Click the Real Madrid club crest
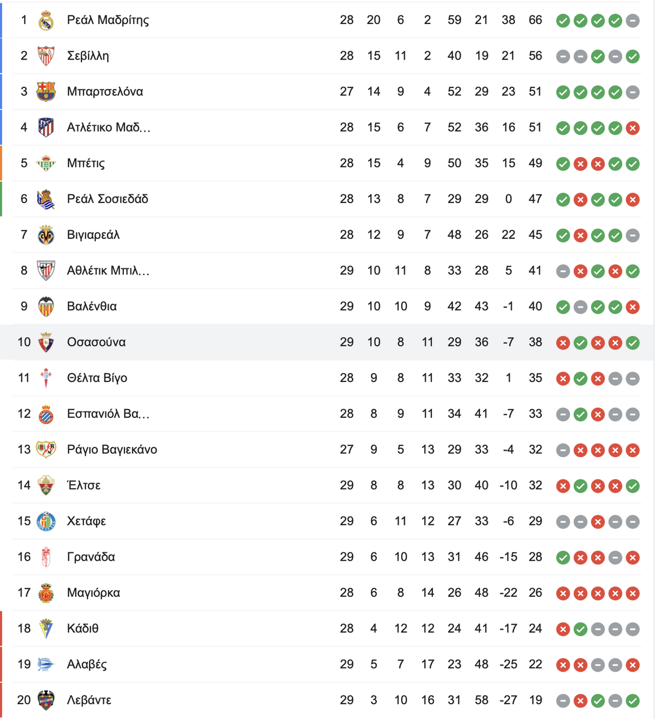655x719 pixels. (x=46, y=20)
